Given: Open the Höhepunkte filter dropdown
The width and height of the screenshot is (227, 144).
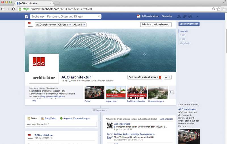Looking at the screenshot, I should pyautogui.click(x=100, y=110).
